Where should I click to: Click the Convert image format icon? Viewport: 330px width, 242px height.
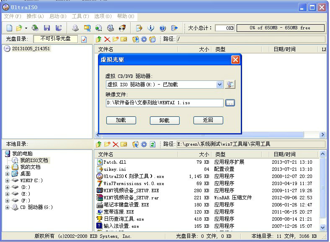[x=99, y=28]
